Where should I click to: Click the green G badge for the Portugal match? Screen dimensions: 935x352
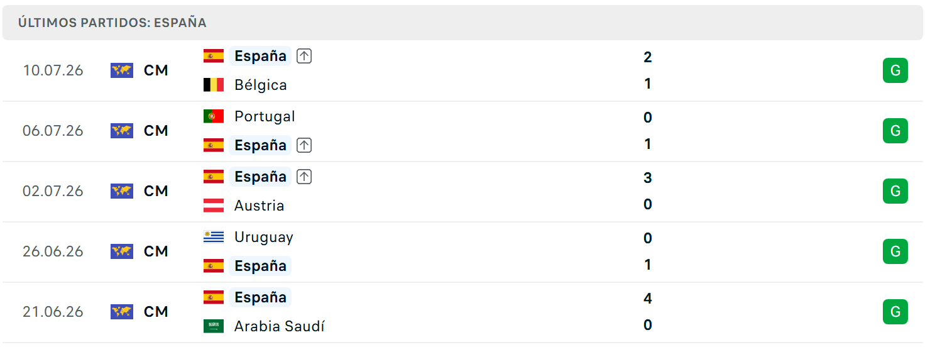(895, 131)
